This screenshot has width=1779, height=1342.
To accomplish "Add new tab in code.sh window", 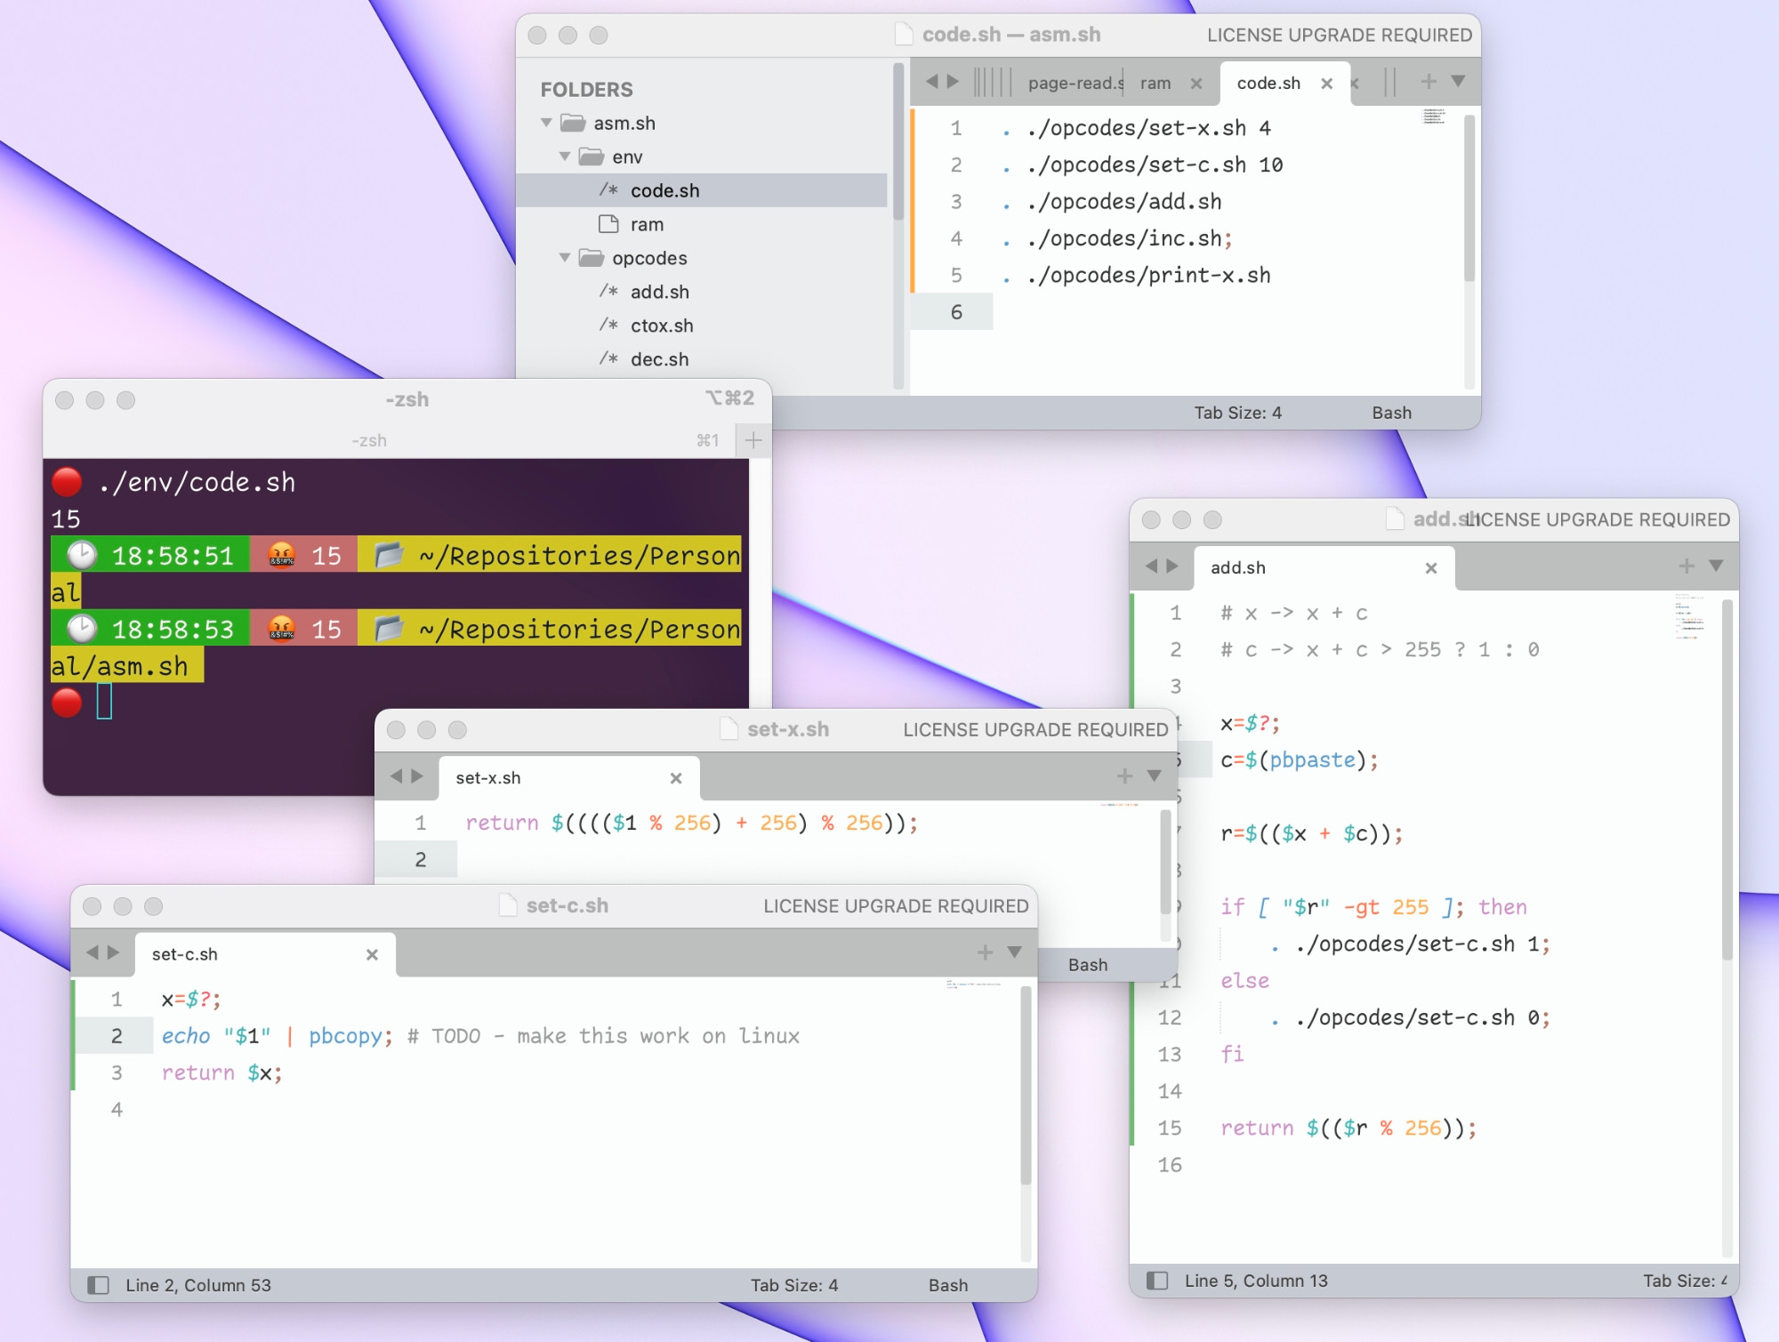I will click(x=1429, y=81).
